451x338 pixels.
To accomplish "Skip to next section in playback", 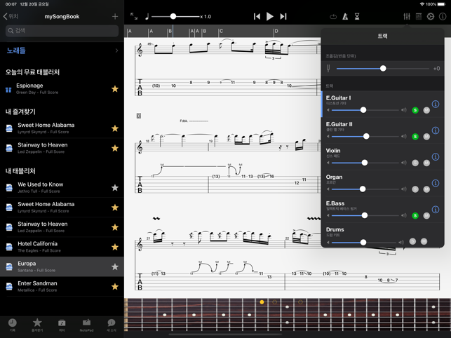I will click(x=283, y=16).
